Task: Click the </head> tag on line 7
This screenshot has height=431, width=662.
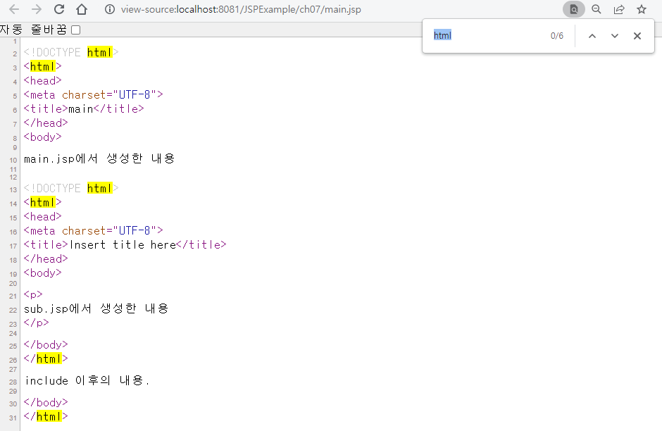Action: 46,123
